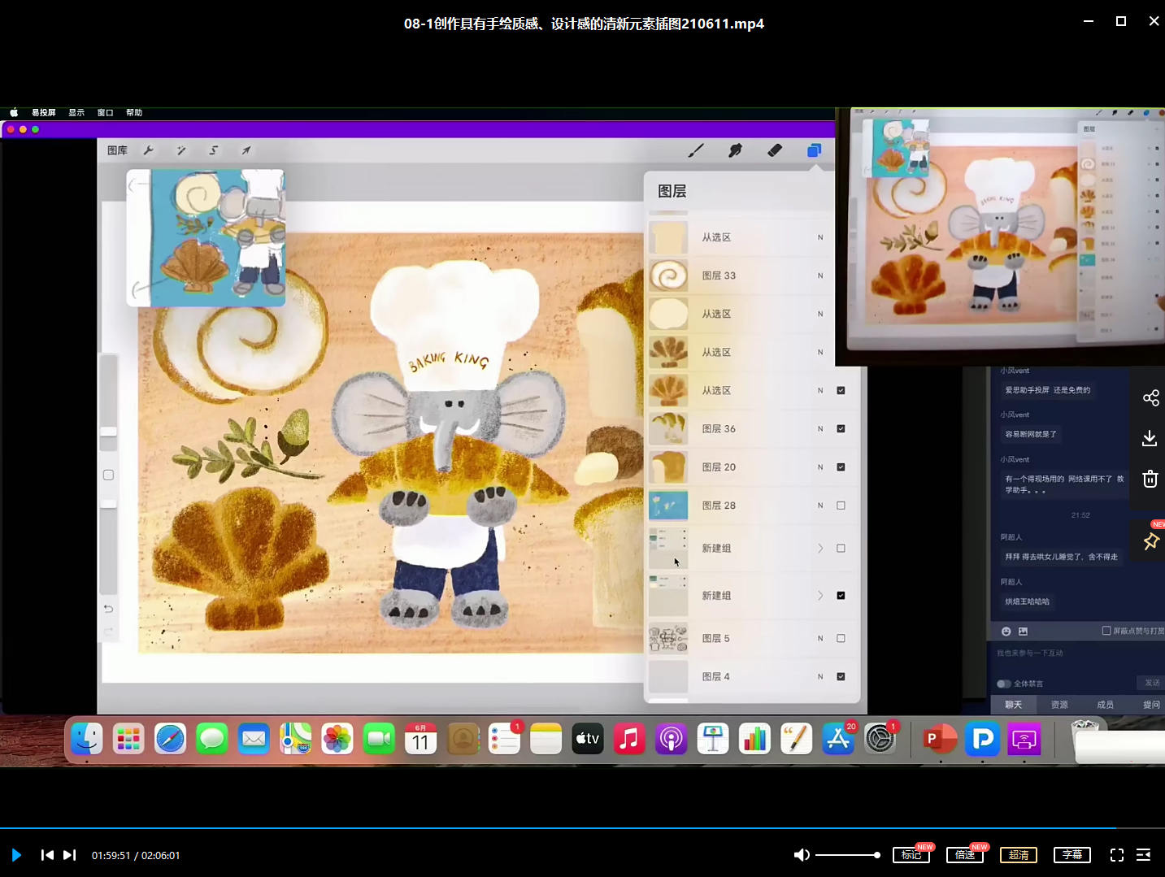Mute the video with the speaker icon
This screenshot has height=877, width=1165.
(801, 855)
